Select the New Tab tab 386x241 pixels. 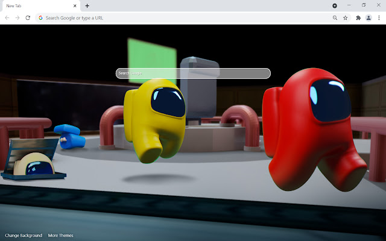[x=36, y=5]
